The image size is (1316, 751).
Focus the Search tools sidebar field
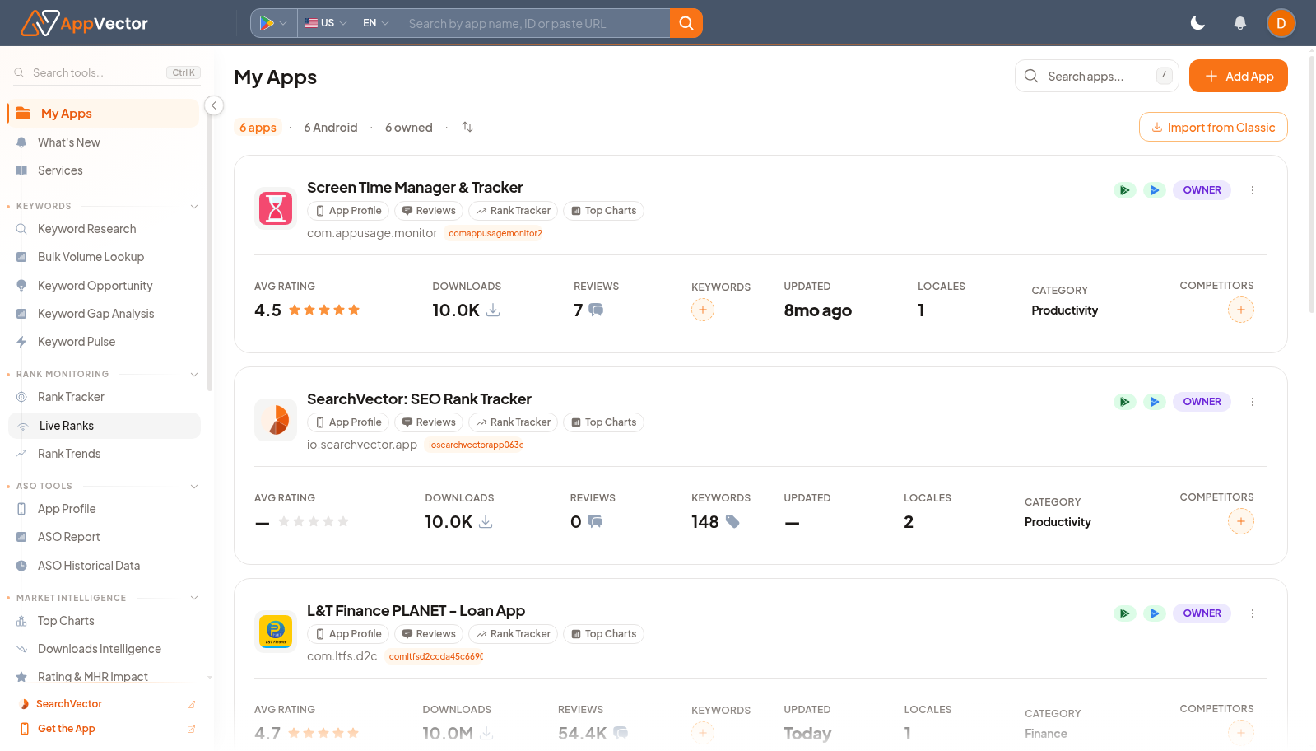point(107,72)
